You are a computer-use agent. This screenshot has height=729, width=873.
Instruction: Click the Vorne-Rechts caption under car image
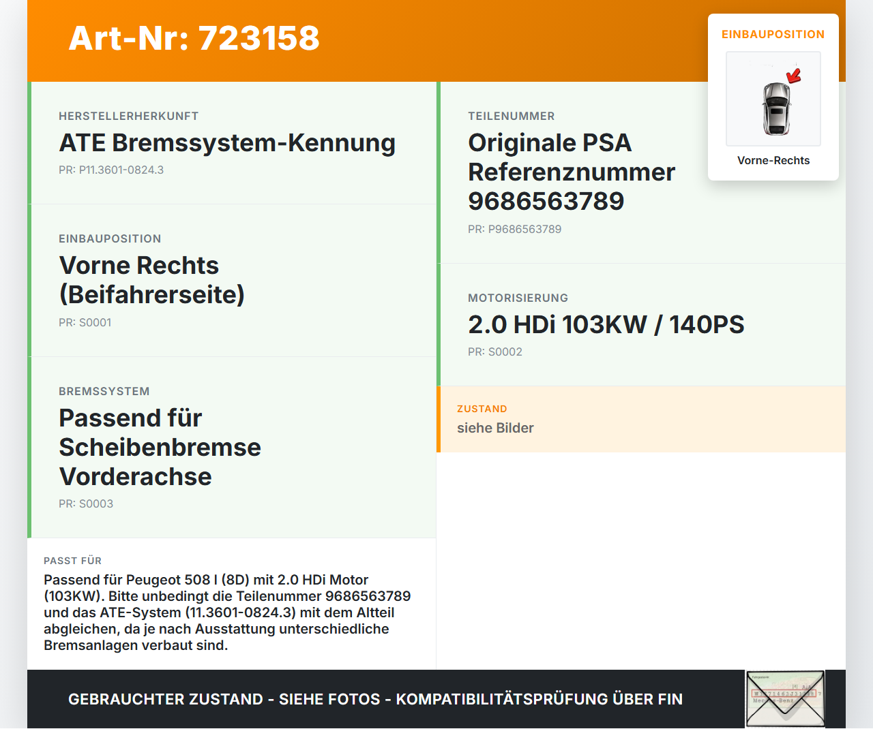pos(773,161)
